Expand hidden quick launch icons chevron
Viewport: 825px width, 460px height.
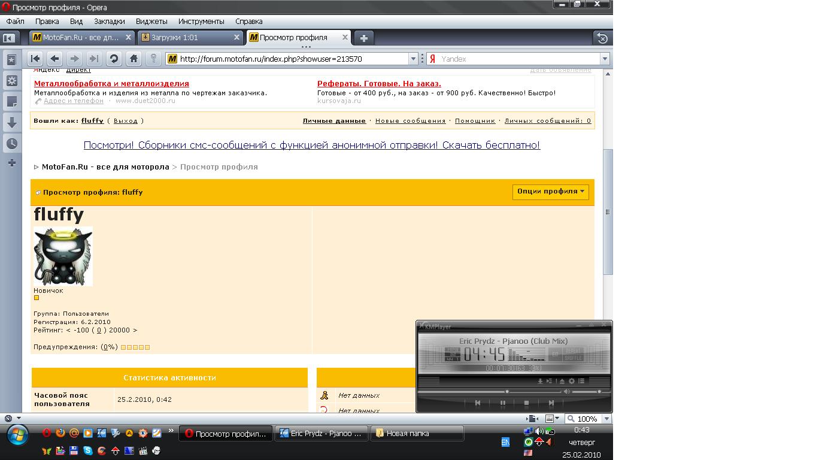pos(171,430)
